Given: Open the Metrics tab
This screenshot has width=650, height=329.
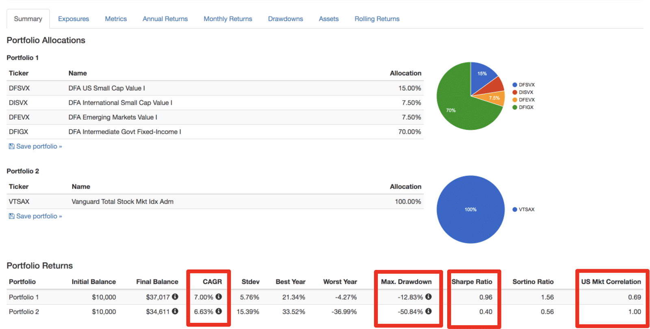Looking at the screenshot, I should 116,19.
